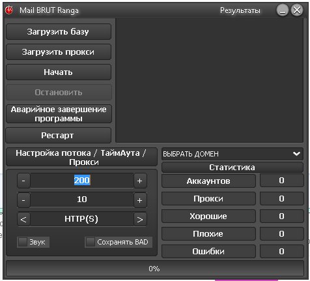
Task: Click the Хорошие statistic label
Action: [208, 216]
